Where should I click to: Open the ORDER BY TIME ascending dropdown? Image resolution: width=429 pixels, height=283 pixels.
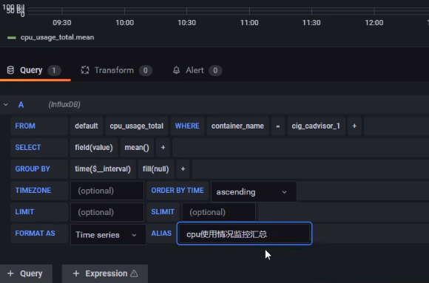pos(254,191)
